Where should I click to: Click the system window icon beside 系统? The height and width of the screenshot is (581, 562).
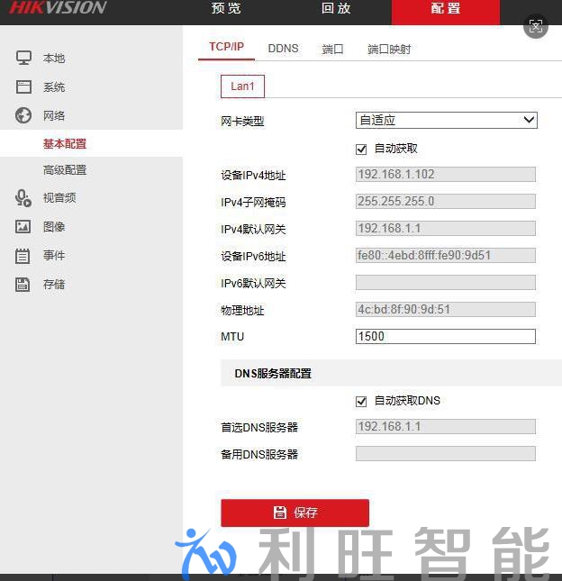coord(23,87)
